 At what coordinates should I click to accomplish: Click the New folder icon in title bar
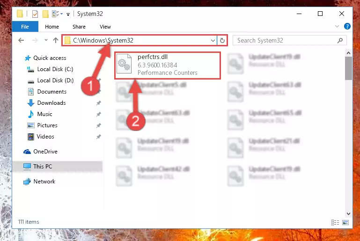click(x=45, y=14)
